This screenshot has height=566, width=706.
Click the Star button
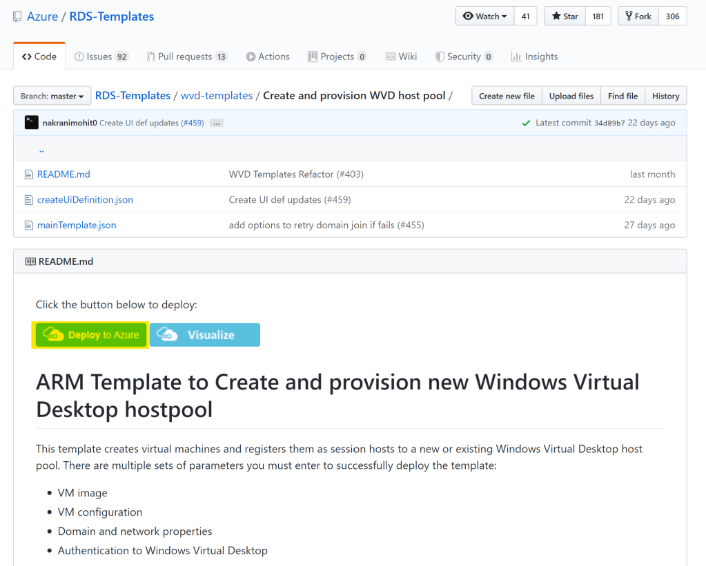click(565, 17)
